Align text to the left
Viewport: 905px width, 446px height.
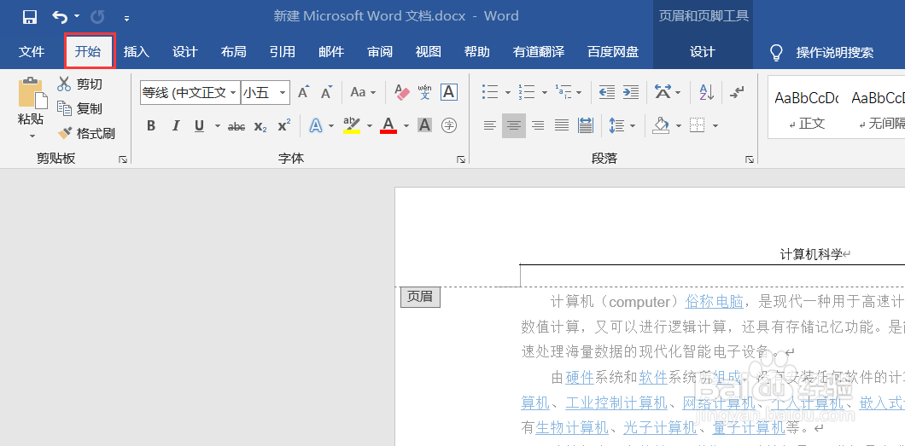[490, 125]
